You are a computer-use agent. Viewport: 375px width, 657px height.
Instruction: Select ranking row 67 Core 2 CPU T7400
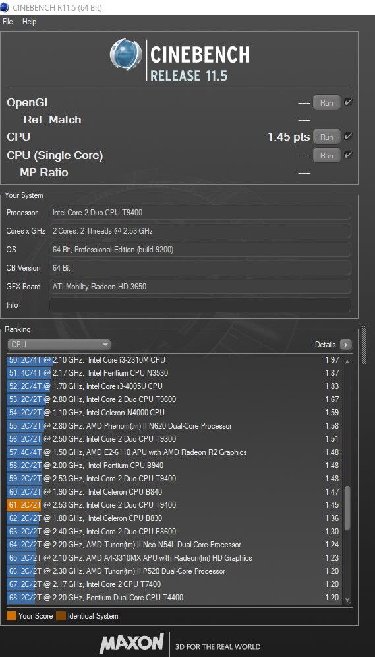tap(175, 584)
